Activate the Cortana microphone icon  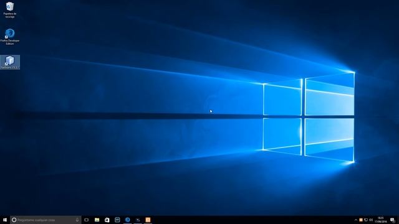pos(77,220)
